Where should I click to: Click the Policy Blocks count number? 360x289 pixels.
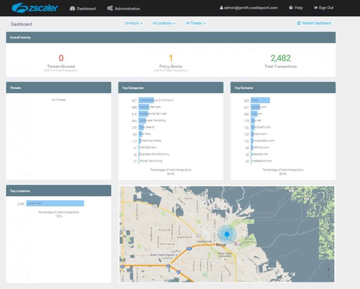click(171, 58)
